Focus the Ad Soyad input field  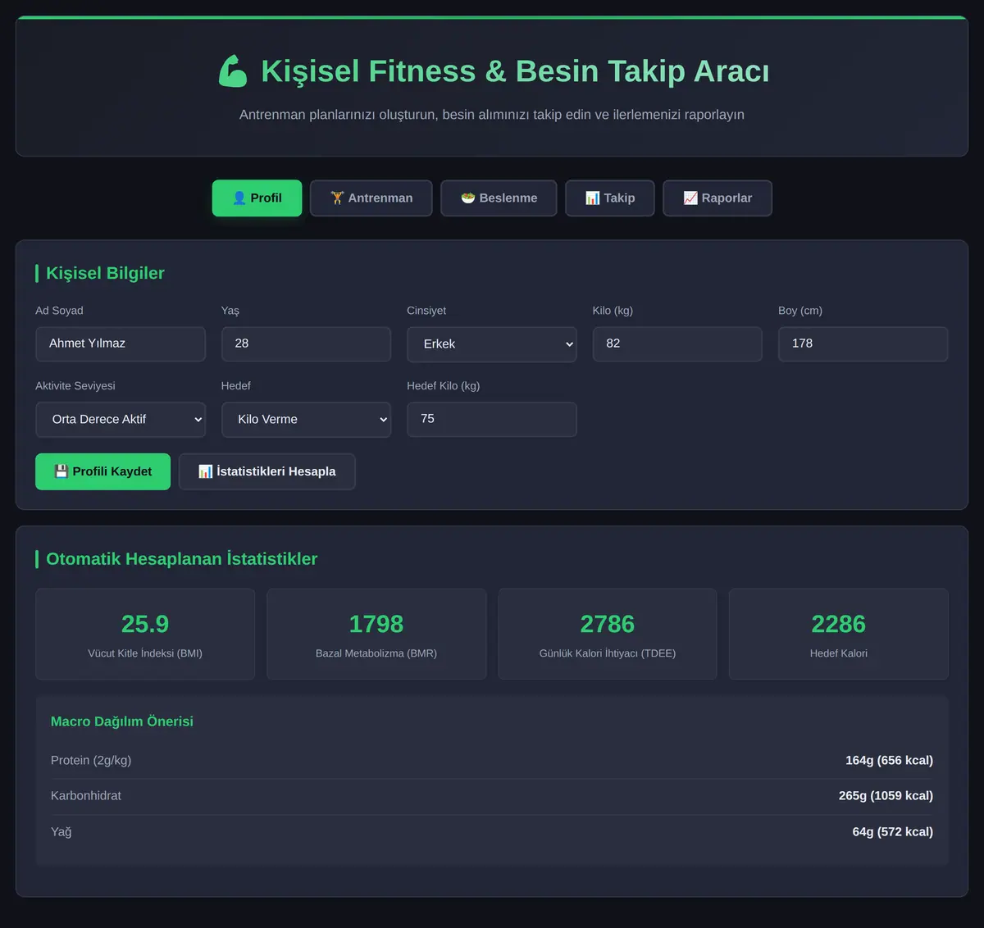click(121, 344)
